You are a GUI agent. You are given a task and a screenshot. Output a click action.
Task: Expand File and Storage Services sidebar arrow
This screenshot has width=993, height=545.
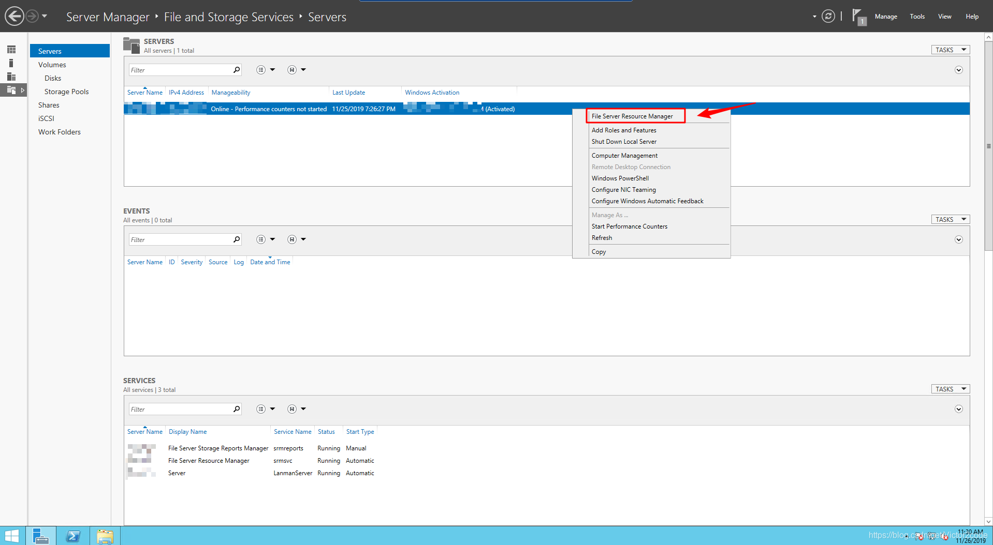[x=23, y=90]
